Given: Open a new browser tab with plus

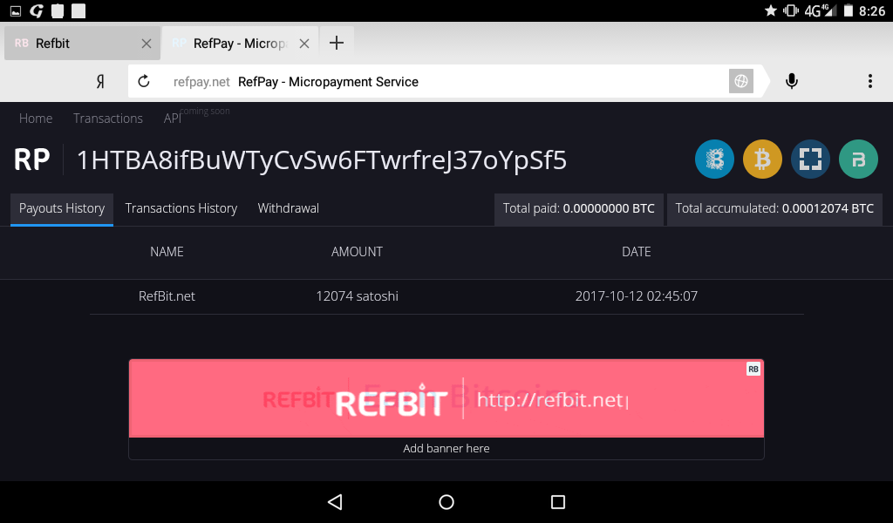Looking at the screenshot, I should point(337,43).
